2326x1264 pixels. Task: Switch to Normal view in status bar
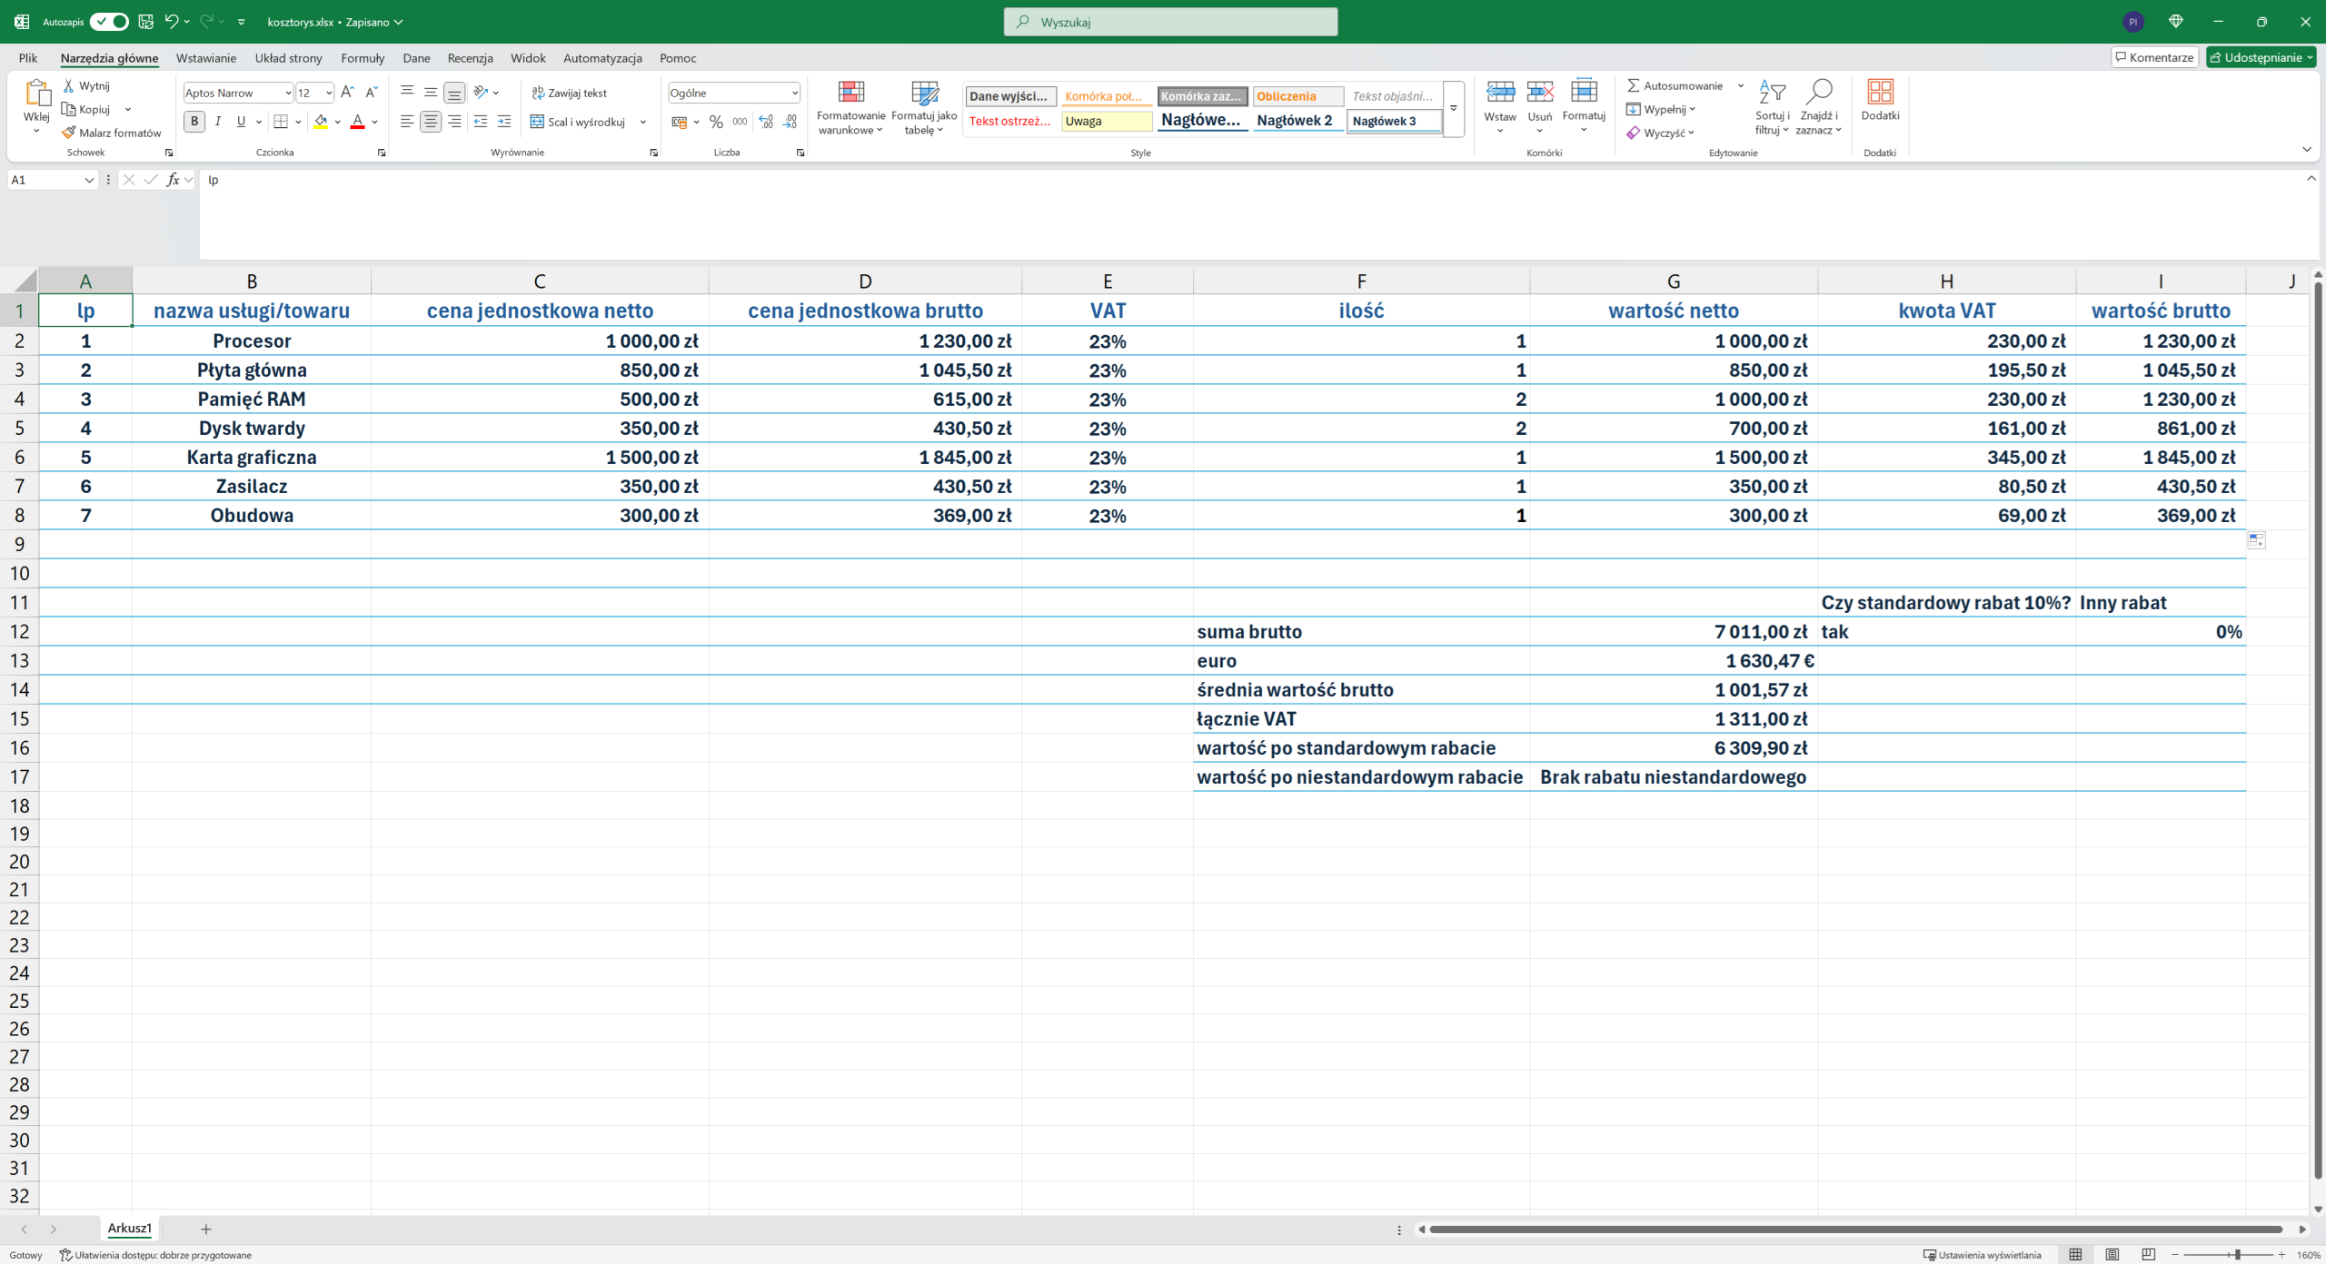(2075, 1255)
